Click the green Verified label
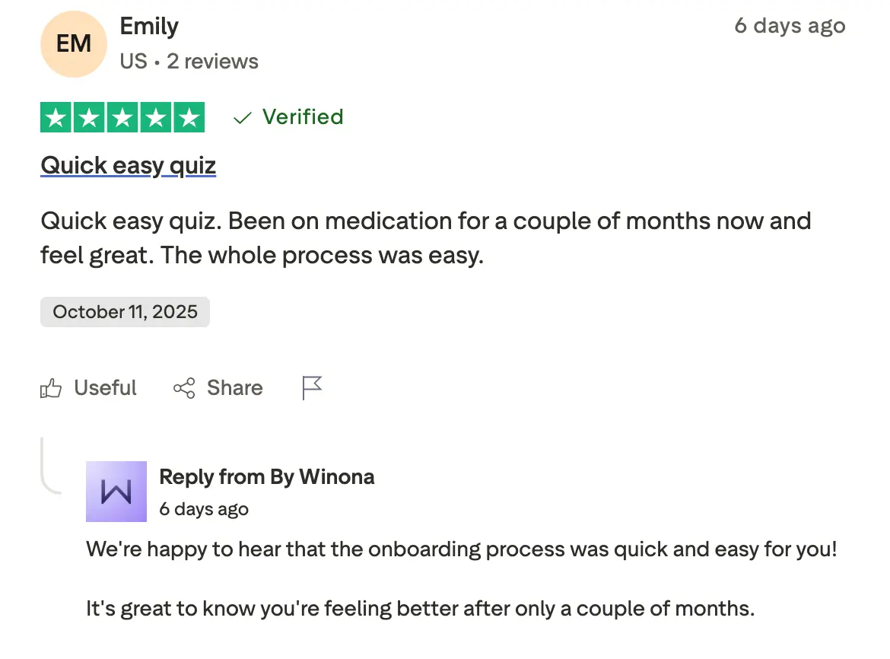 (x=303, y=117)
